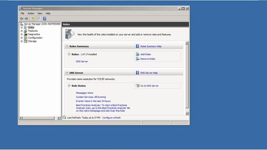
Task: Select Features in the console tree
Action: click(x=33, y=31)
